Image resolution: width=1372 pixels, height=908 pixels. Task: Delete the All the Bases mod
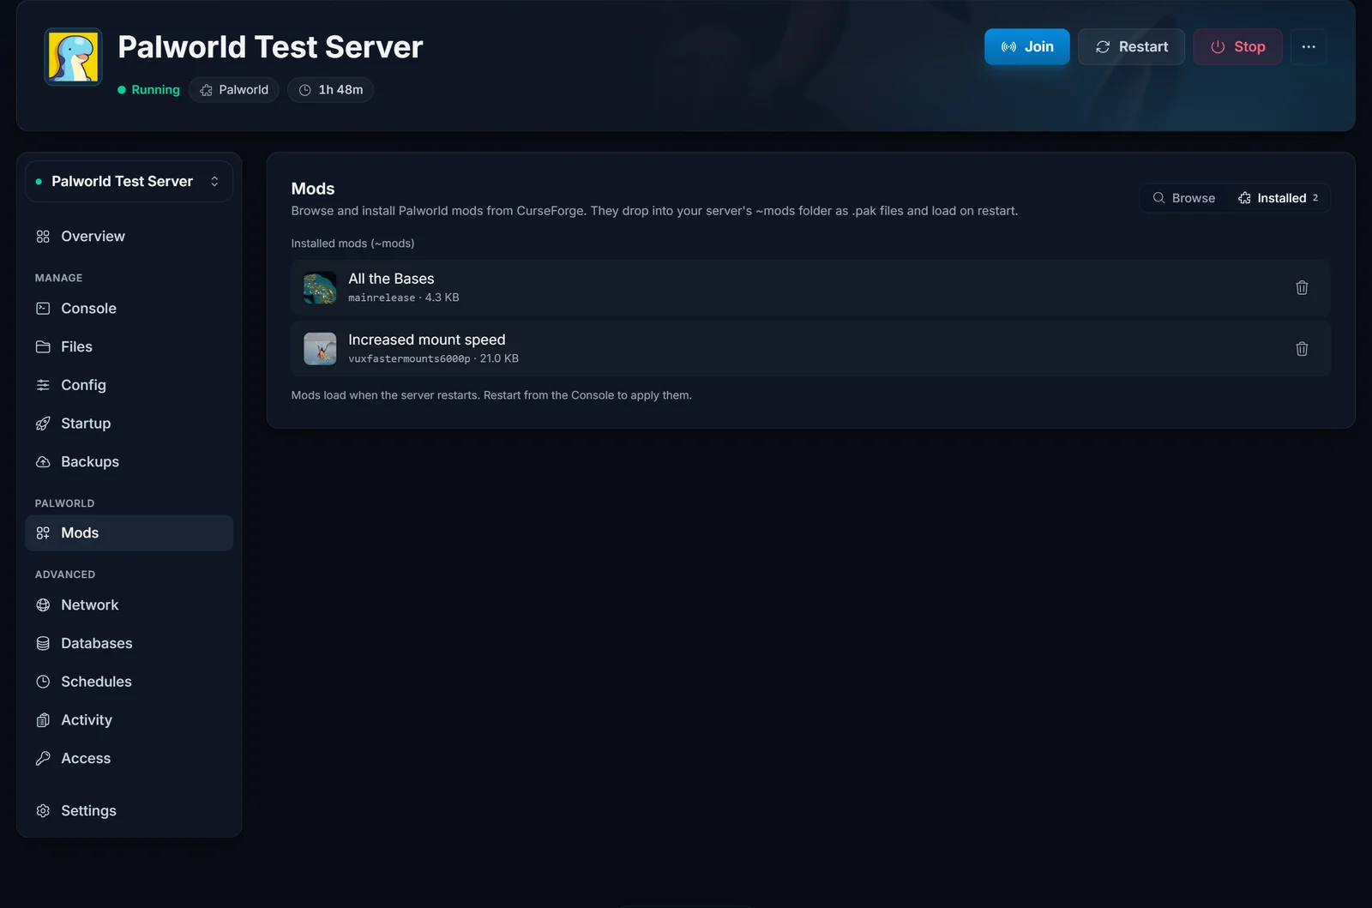pyautogui.click(x=1302, y=287)
